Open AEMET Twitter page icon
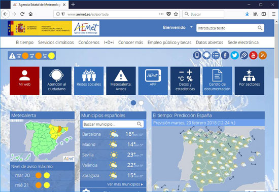279x192 pixels. 234,55
